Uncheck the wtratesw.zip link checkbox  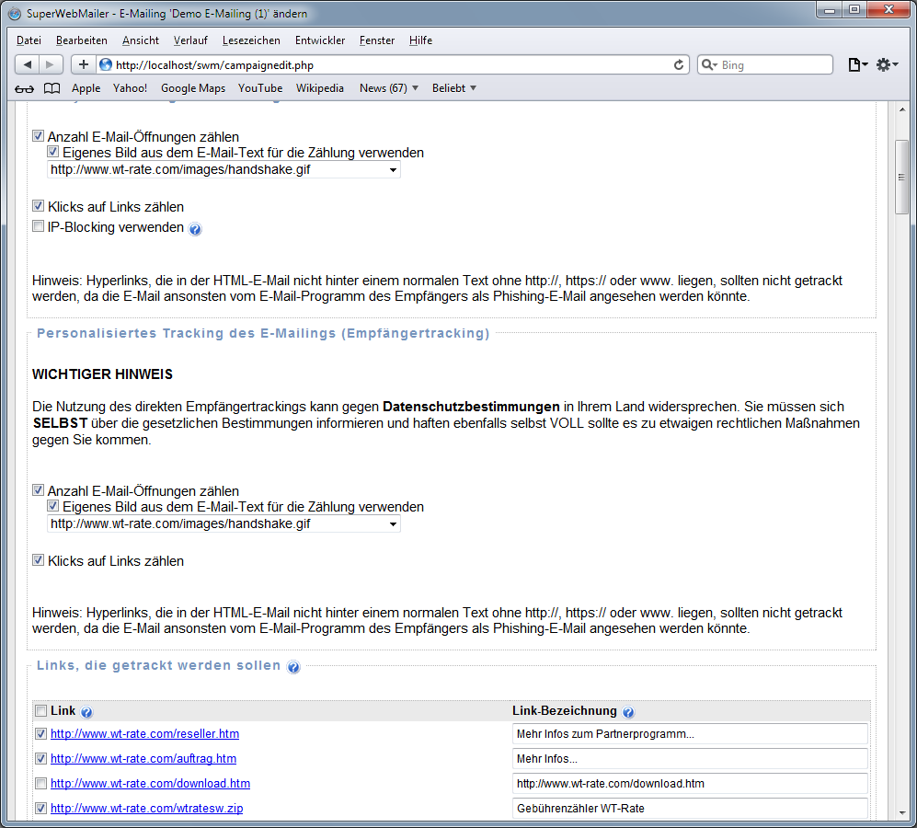(x=41, y=808)
